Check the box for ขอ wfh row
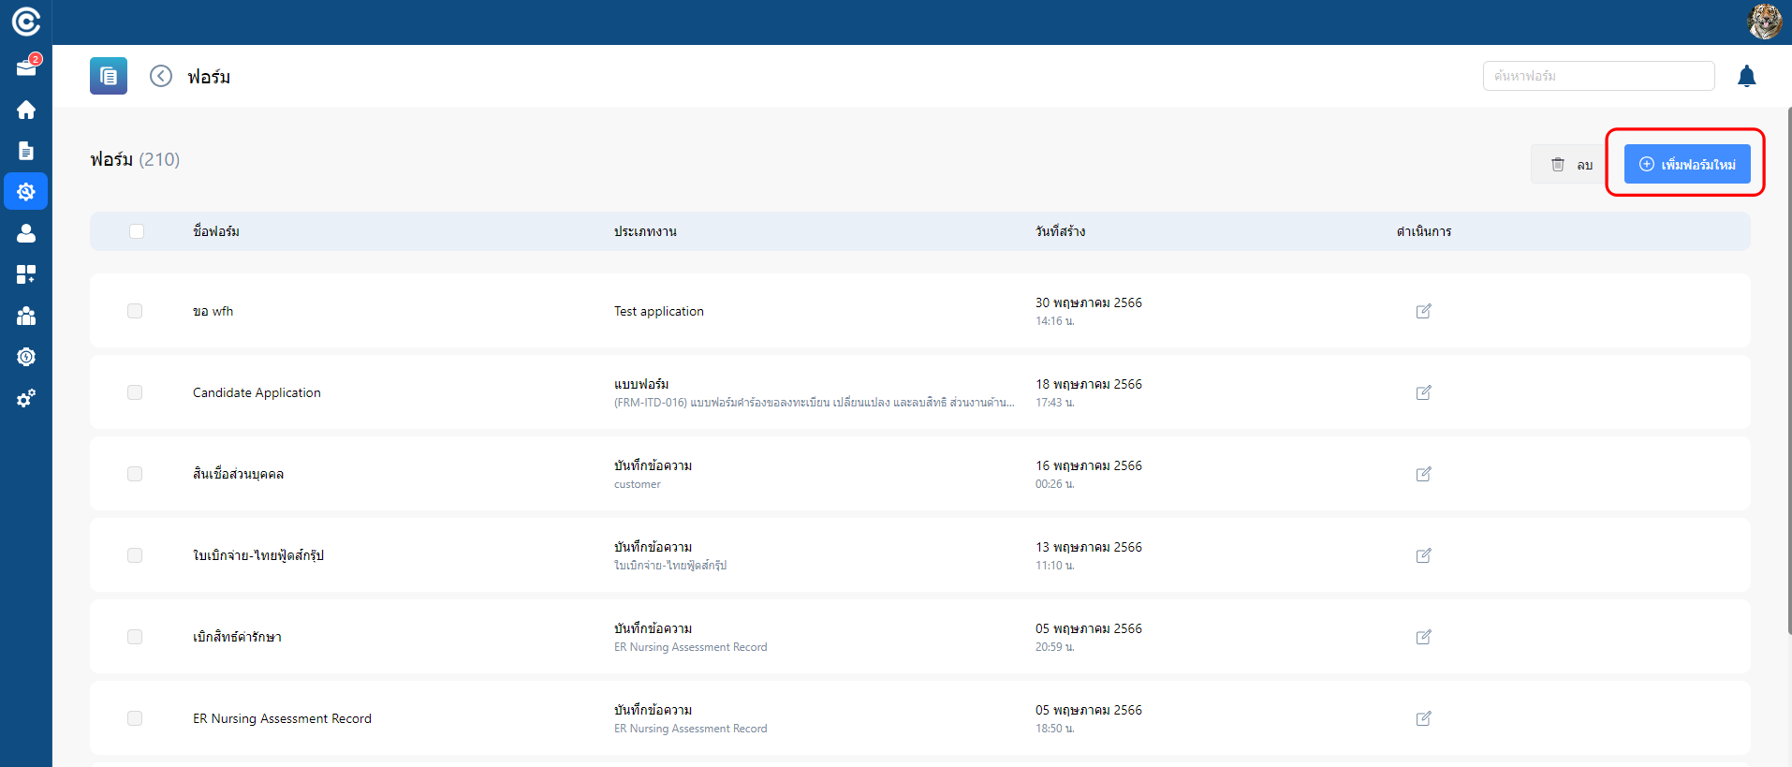The width and height of the screenshot is (1792, 767). (135, 311)
